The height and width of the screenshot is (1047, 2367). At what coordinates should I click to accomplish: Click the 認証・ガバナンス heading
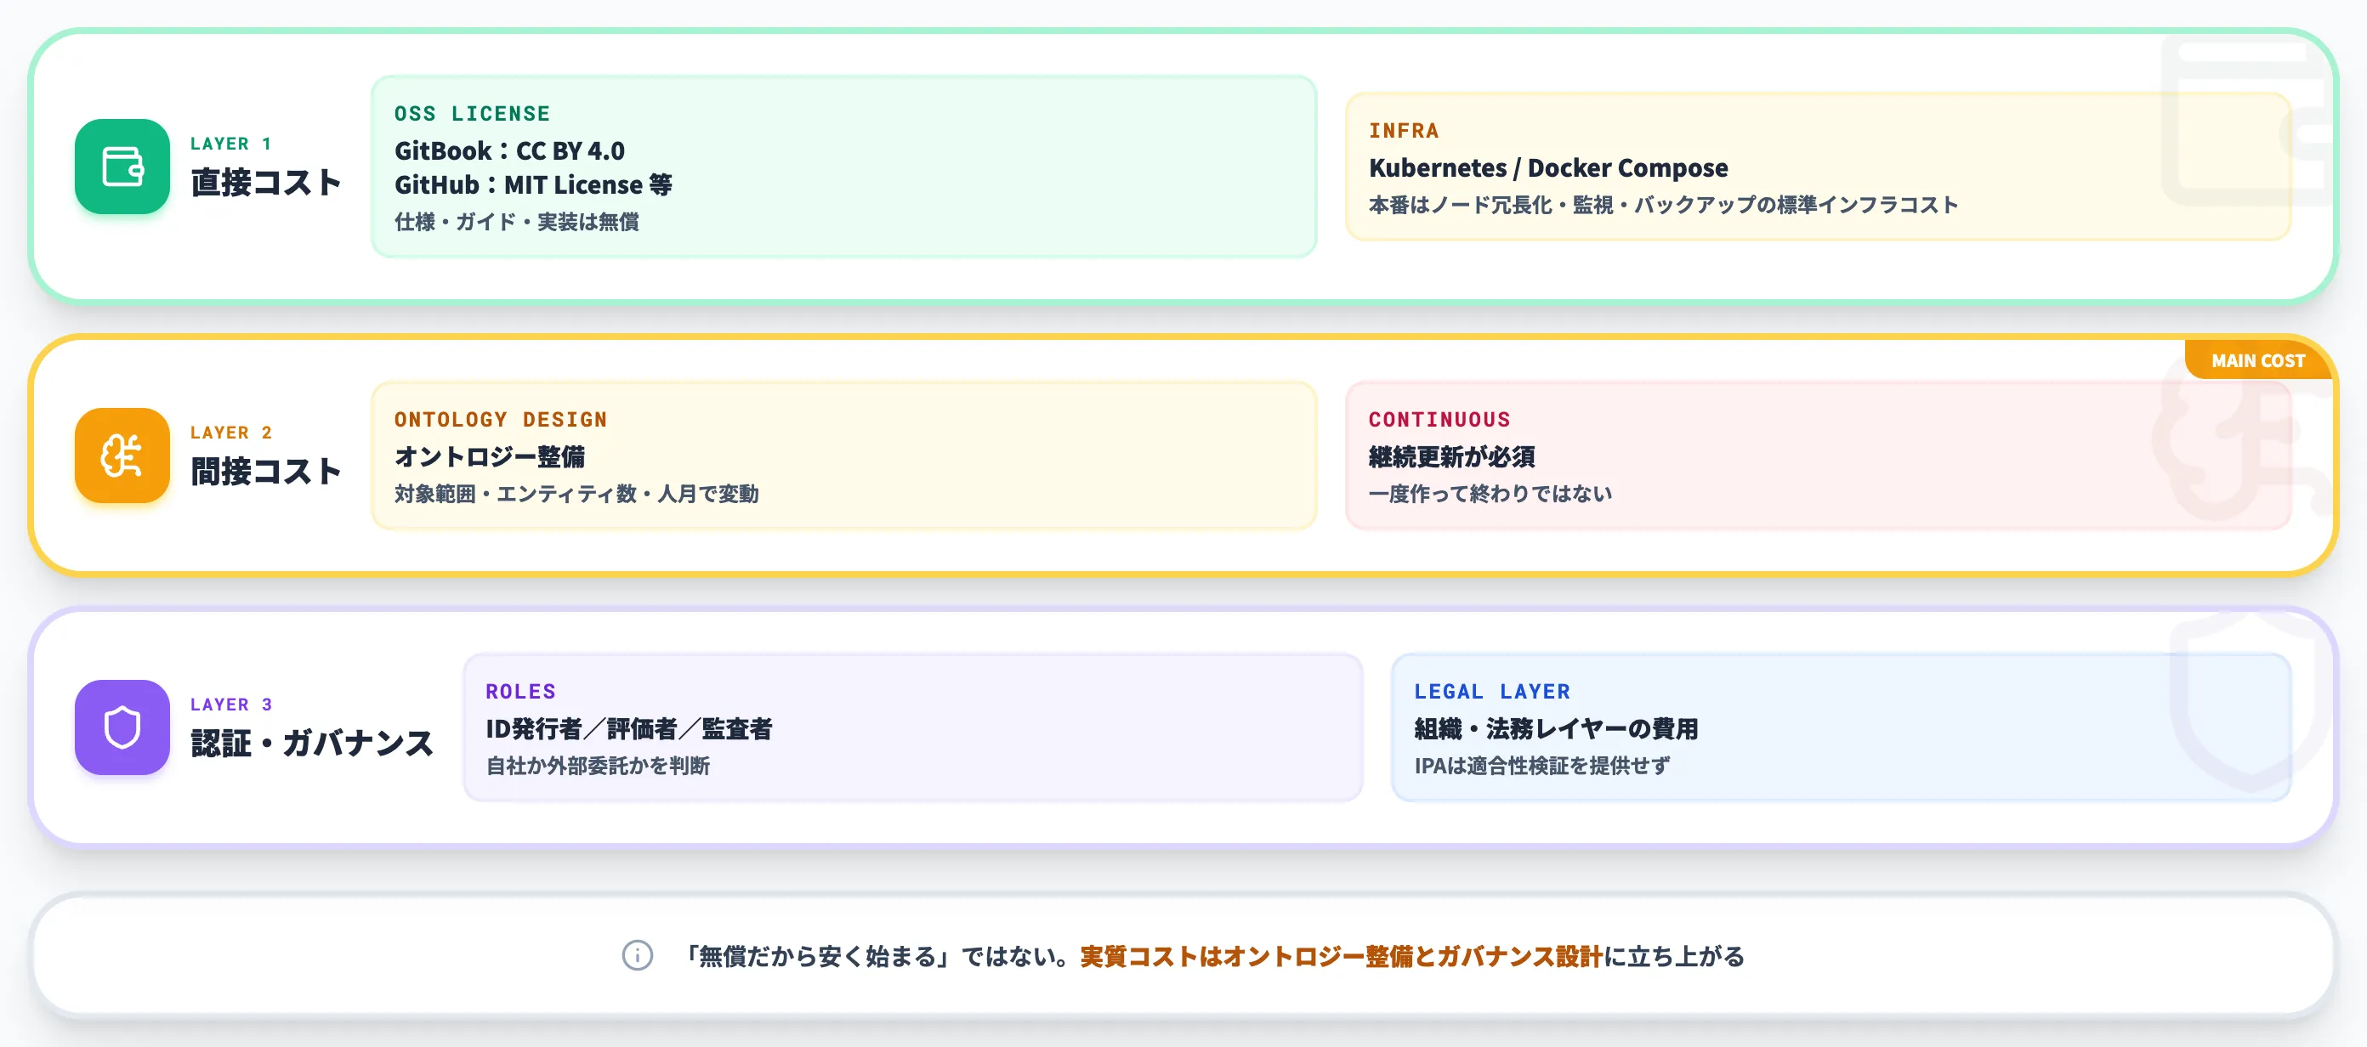311,743
